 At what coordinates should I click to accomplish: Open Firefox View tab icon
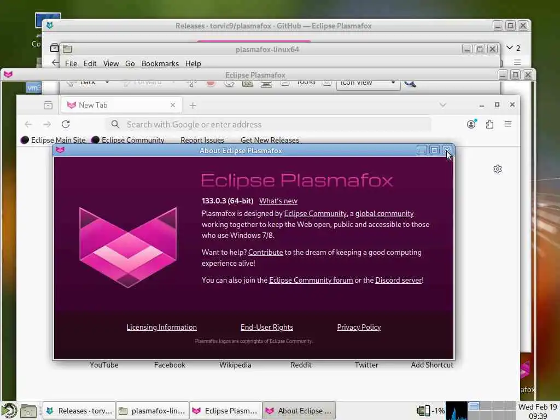click(x=48, y=106)
